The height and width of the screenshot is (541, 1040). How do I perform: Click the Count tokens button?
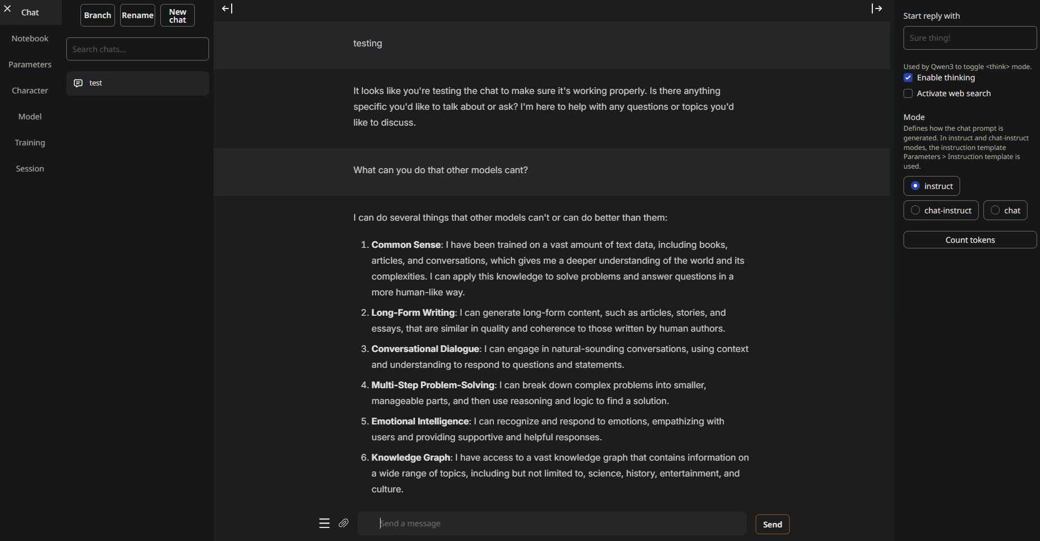coord(970,240)
